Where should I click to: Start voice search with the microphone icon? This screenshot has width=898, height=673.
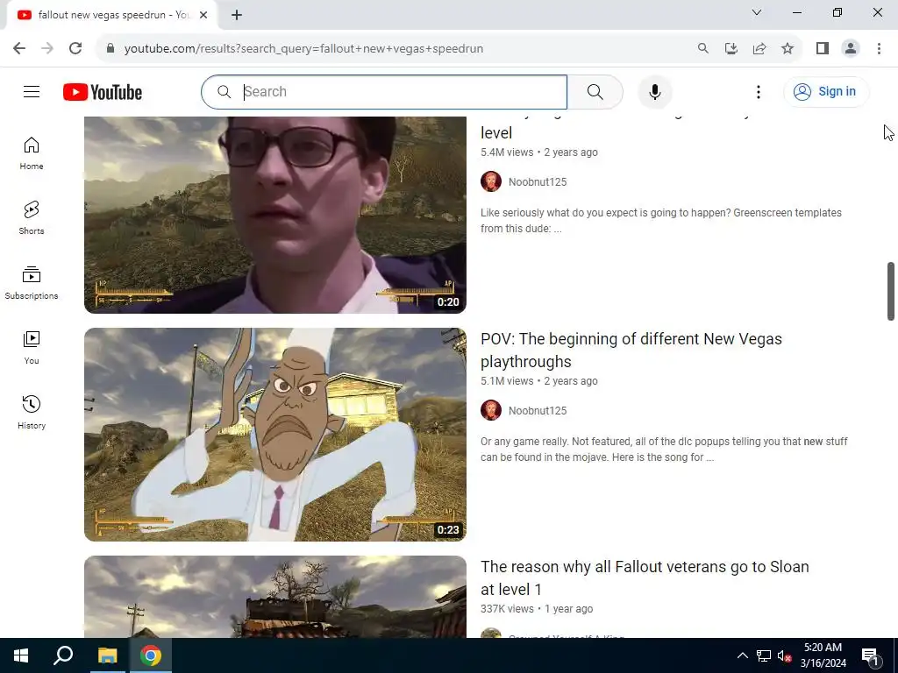click(654, 91)
